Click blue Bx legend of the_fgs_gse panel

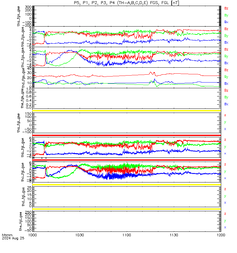point(226,104)
